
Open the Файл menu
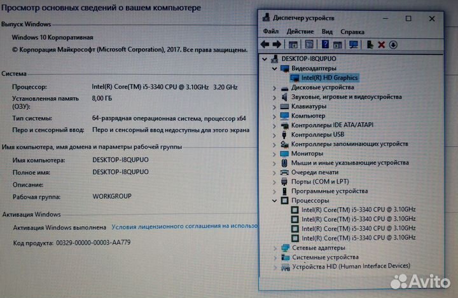pos(271,31)
